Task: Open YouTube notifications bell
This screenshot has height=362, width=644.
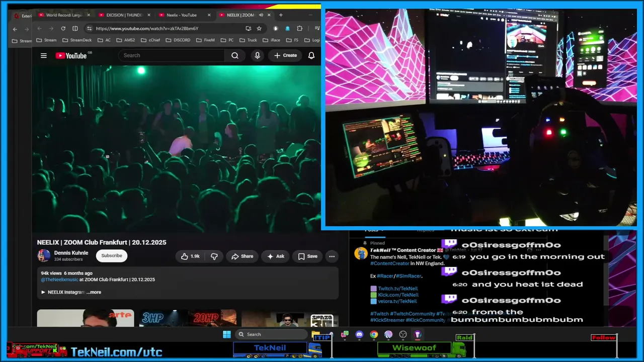Action: (311, 56)
